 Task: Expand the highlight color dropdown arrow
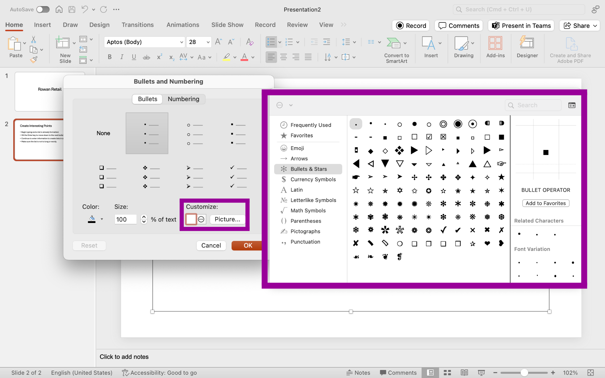tap(235, 57)
